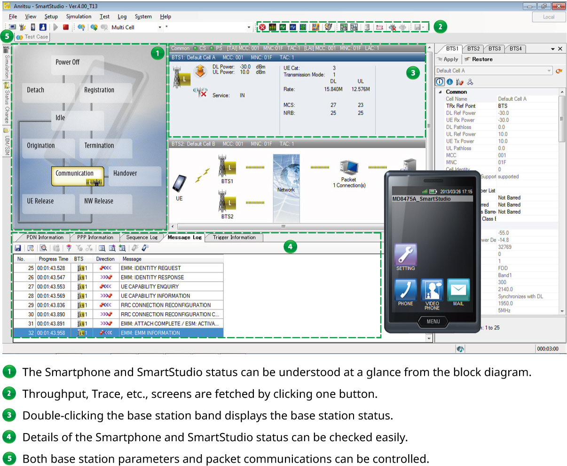Tap the PHONE app on phone screen
Viewport: 567px width, 466px height.
[405, 290]
